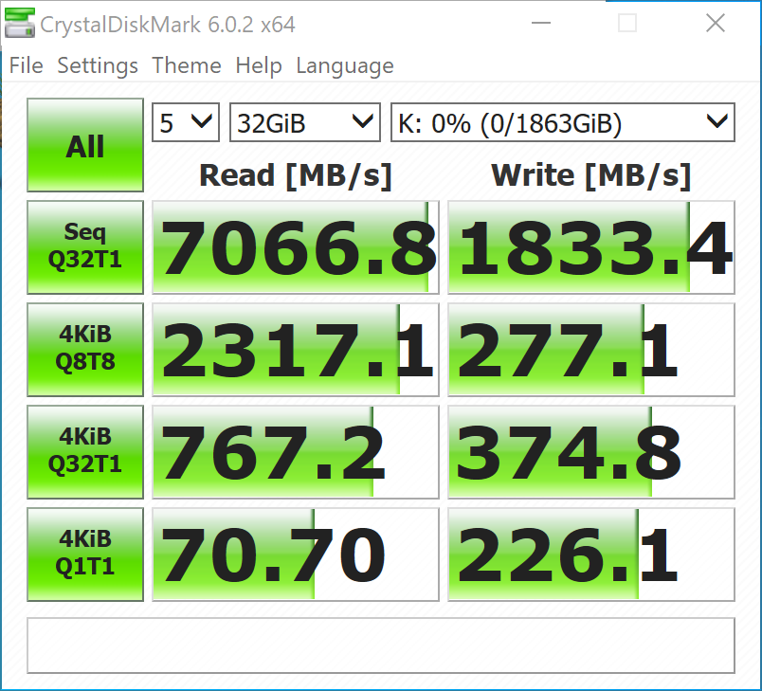762x691 pixels.
Task: Minimize the CrystalDiskMark window
Action: pyautogui.click(x=541, y=23)
